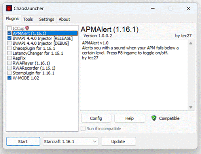This screenshot has width=201, height=154.
Task: Select Chaosplugin for 1.16.1 row text
Action: point(34,48)
